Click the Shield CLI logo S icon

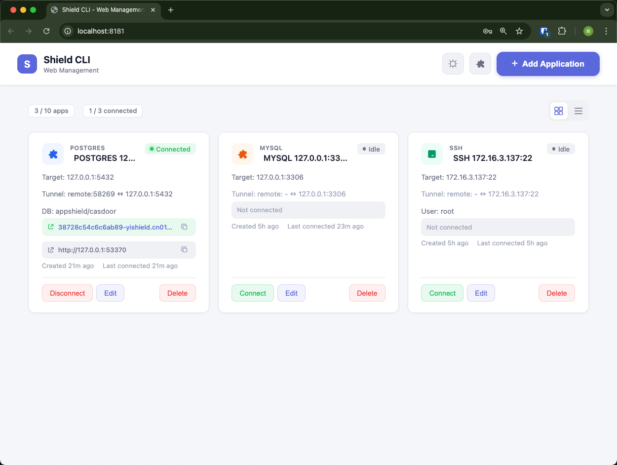pyautogui.click(x=27, y=64)
